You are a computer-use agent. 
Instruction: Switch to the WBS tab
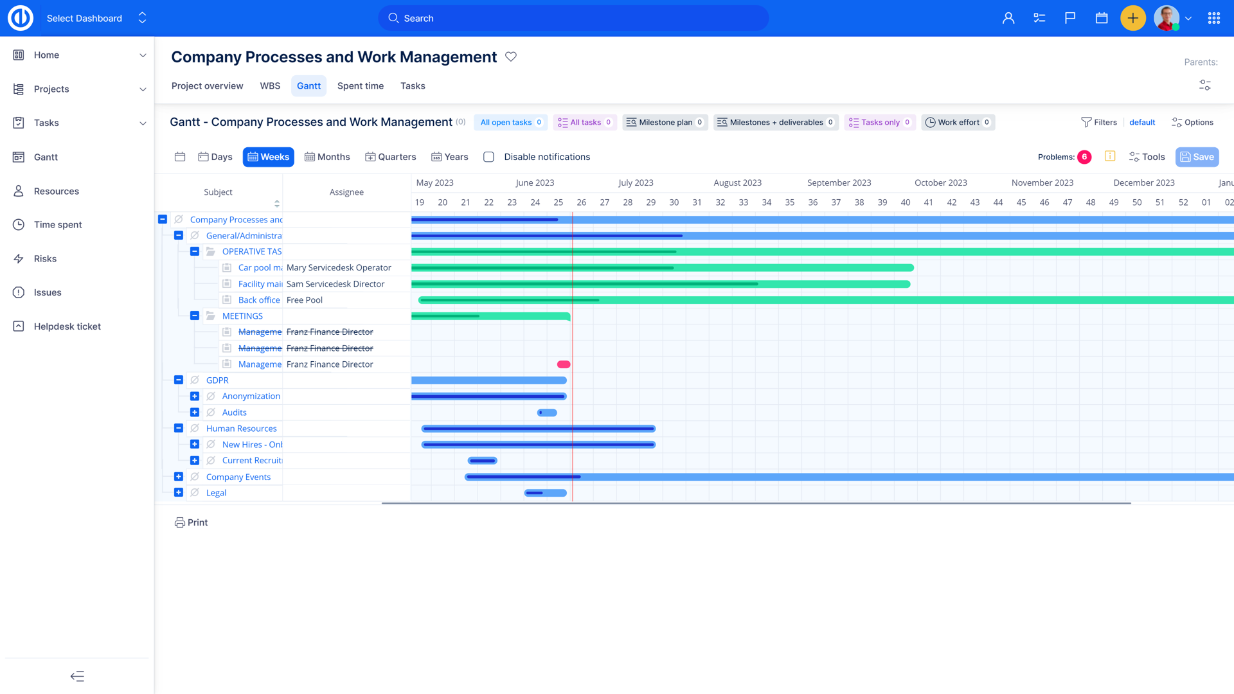[270, 85]
